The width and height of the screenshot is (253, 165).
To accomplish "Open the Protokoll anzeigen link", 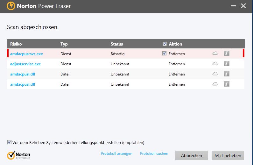I will (116, 154).
